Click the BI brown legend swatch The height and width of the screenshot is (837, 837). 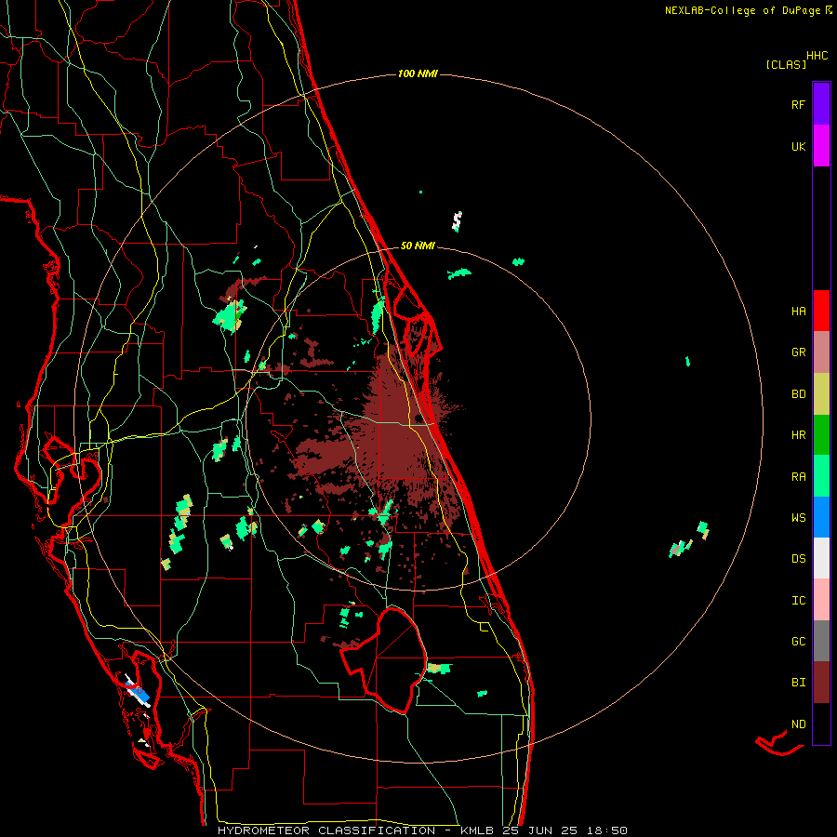point(821,683)
